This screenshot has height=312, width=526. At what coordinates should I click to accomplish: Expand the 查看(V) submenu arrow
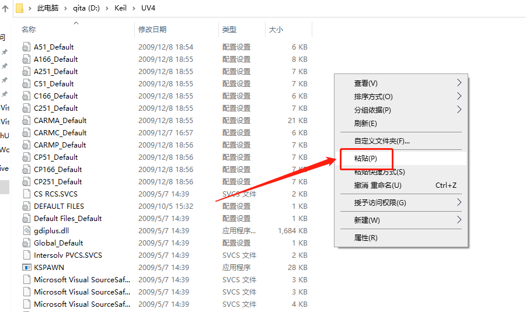pos(459,83)
